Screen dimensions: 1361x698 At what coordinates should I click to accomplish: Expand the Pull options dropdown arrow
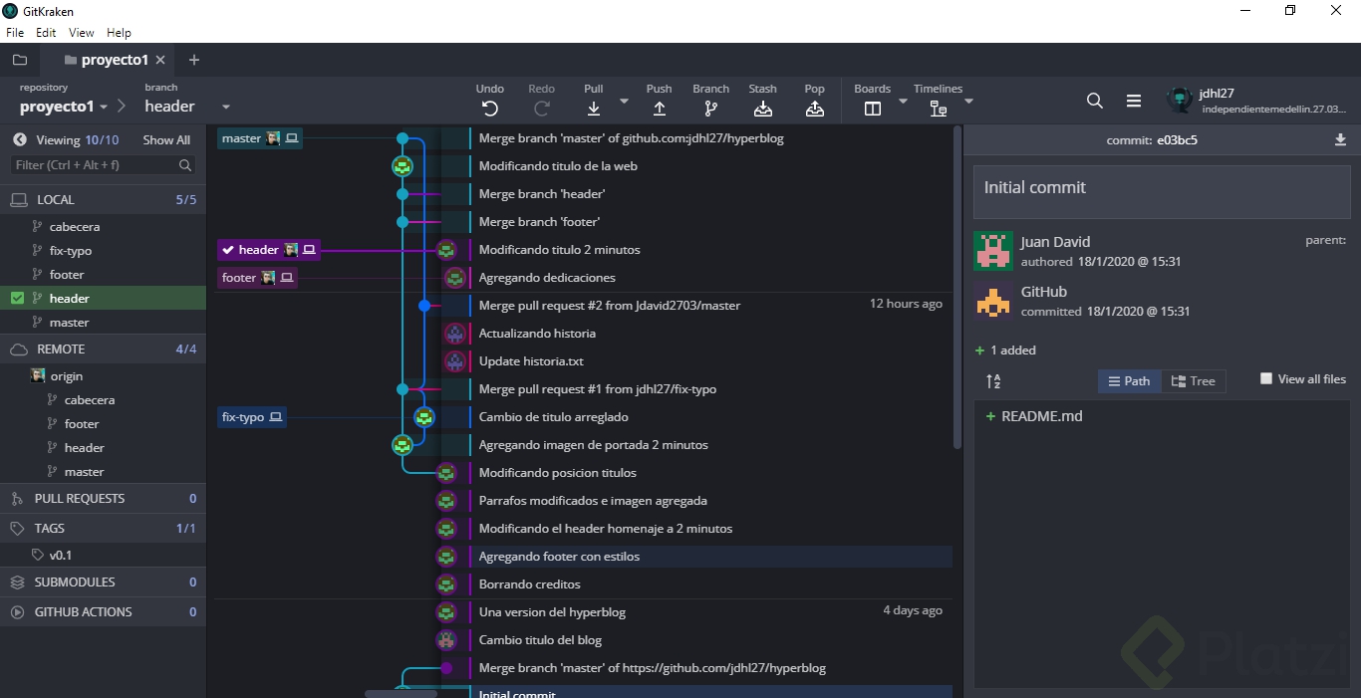(x=625, y=101)
